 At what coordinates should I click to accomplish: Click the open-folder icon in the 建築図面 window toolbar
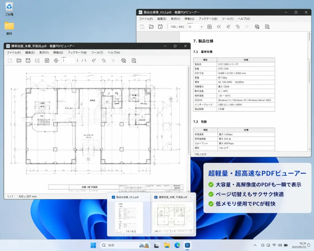click(x=19, y=60)
